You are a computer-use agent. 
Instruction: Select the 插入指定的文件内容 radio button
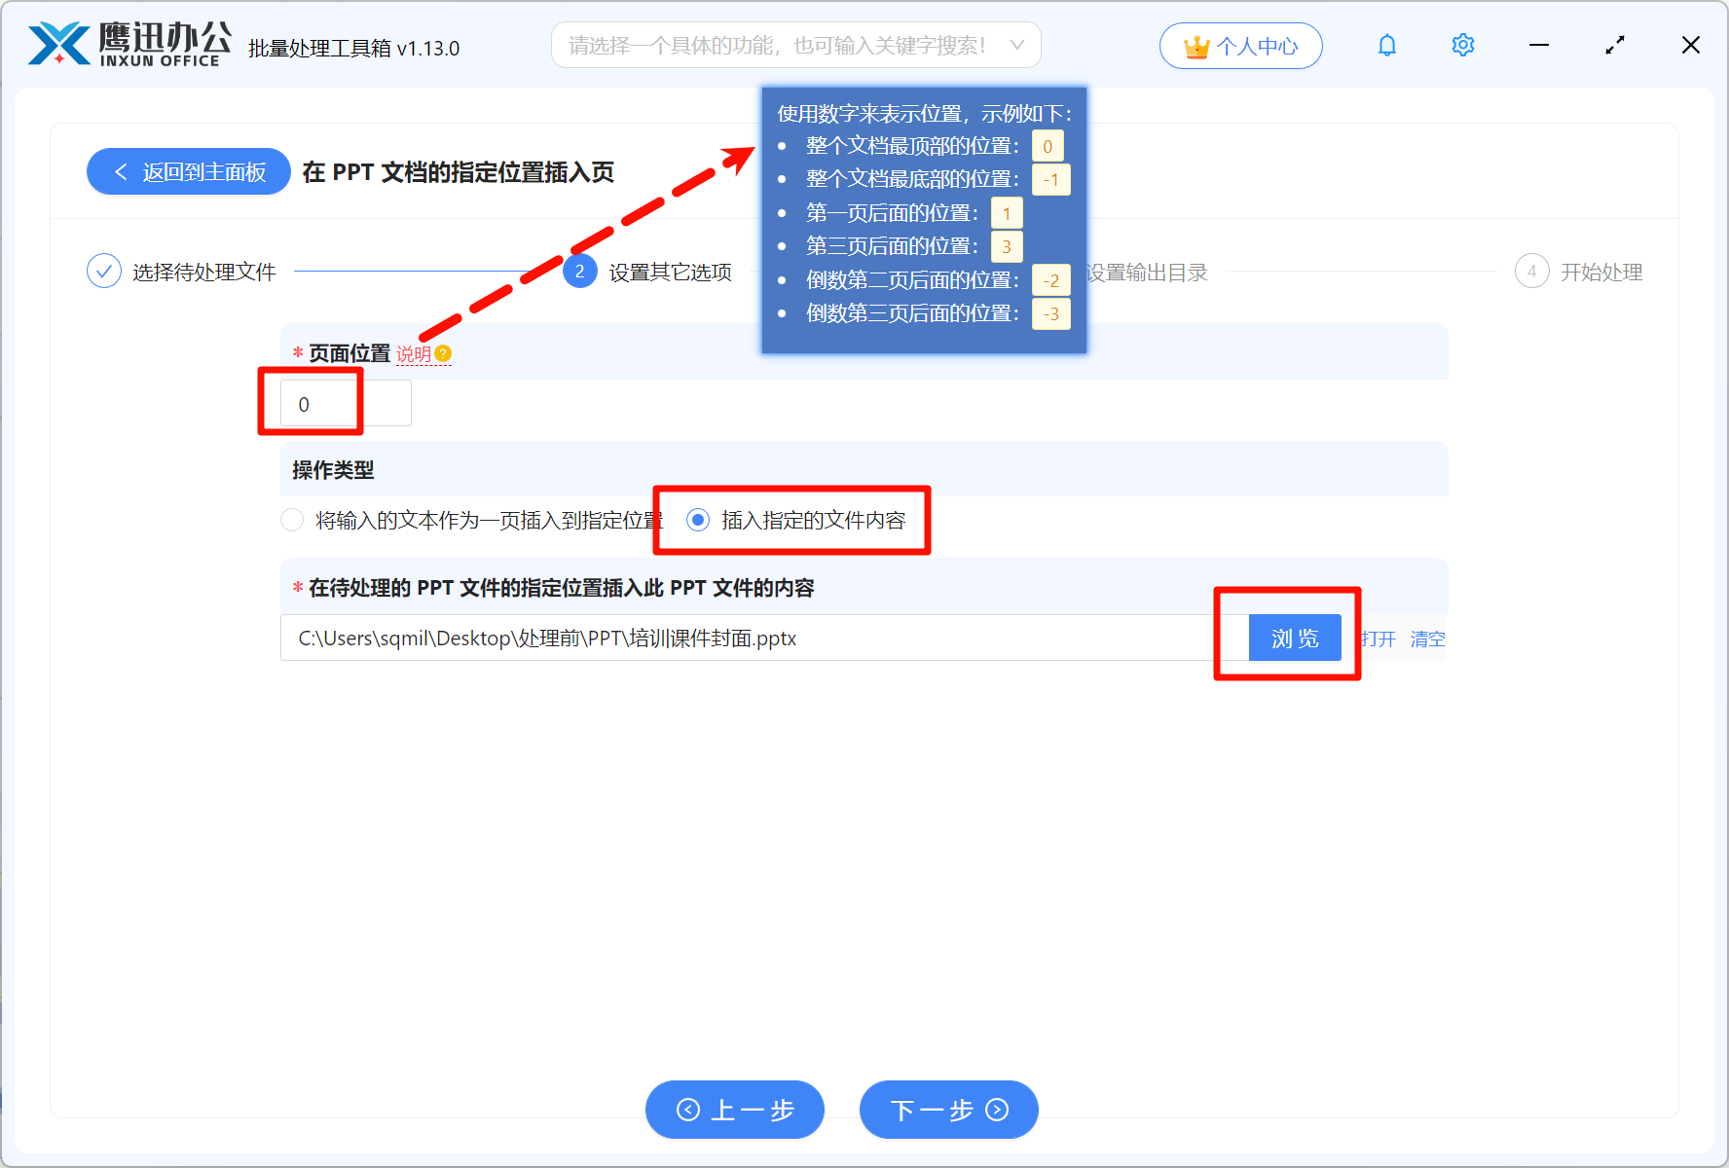click(697, 520)
